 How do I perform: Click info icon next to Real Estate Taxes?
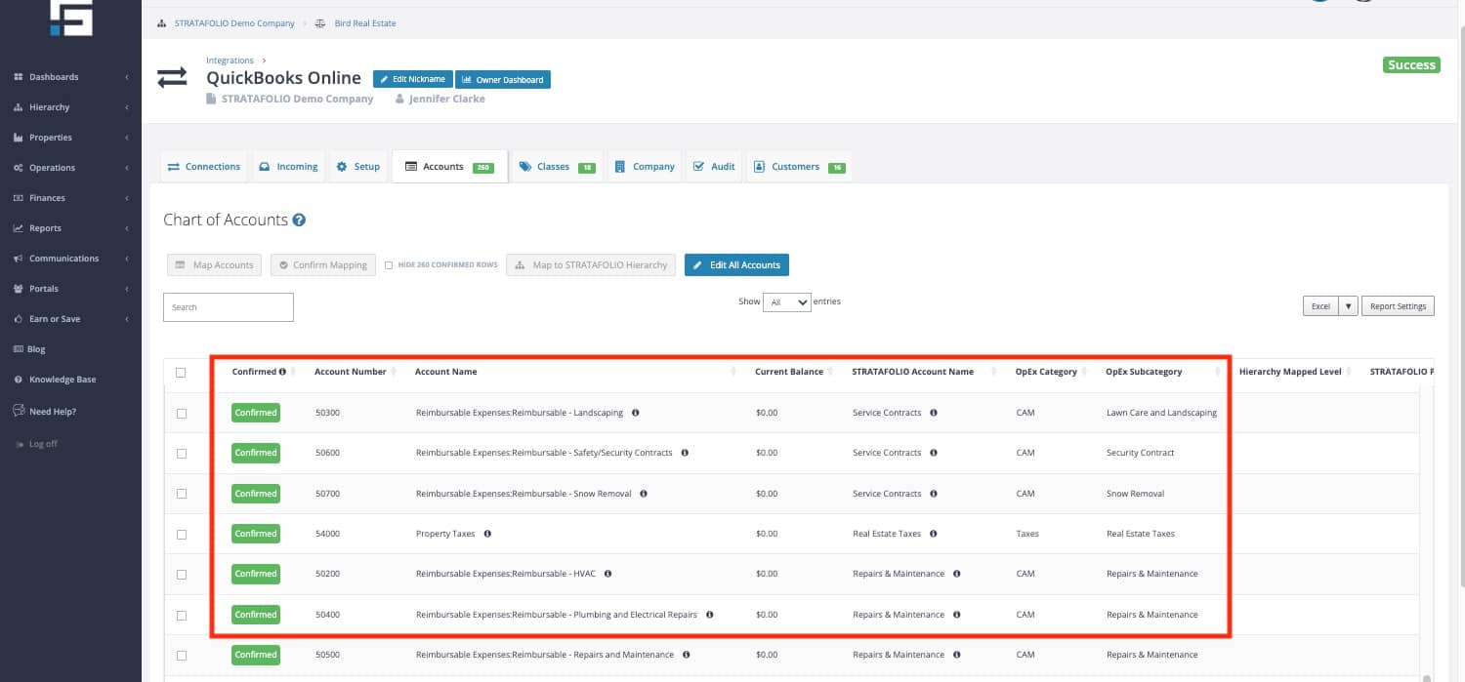point(934,534)
